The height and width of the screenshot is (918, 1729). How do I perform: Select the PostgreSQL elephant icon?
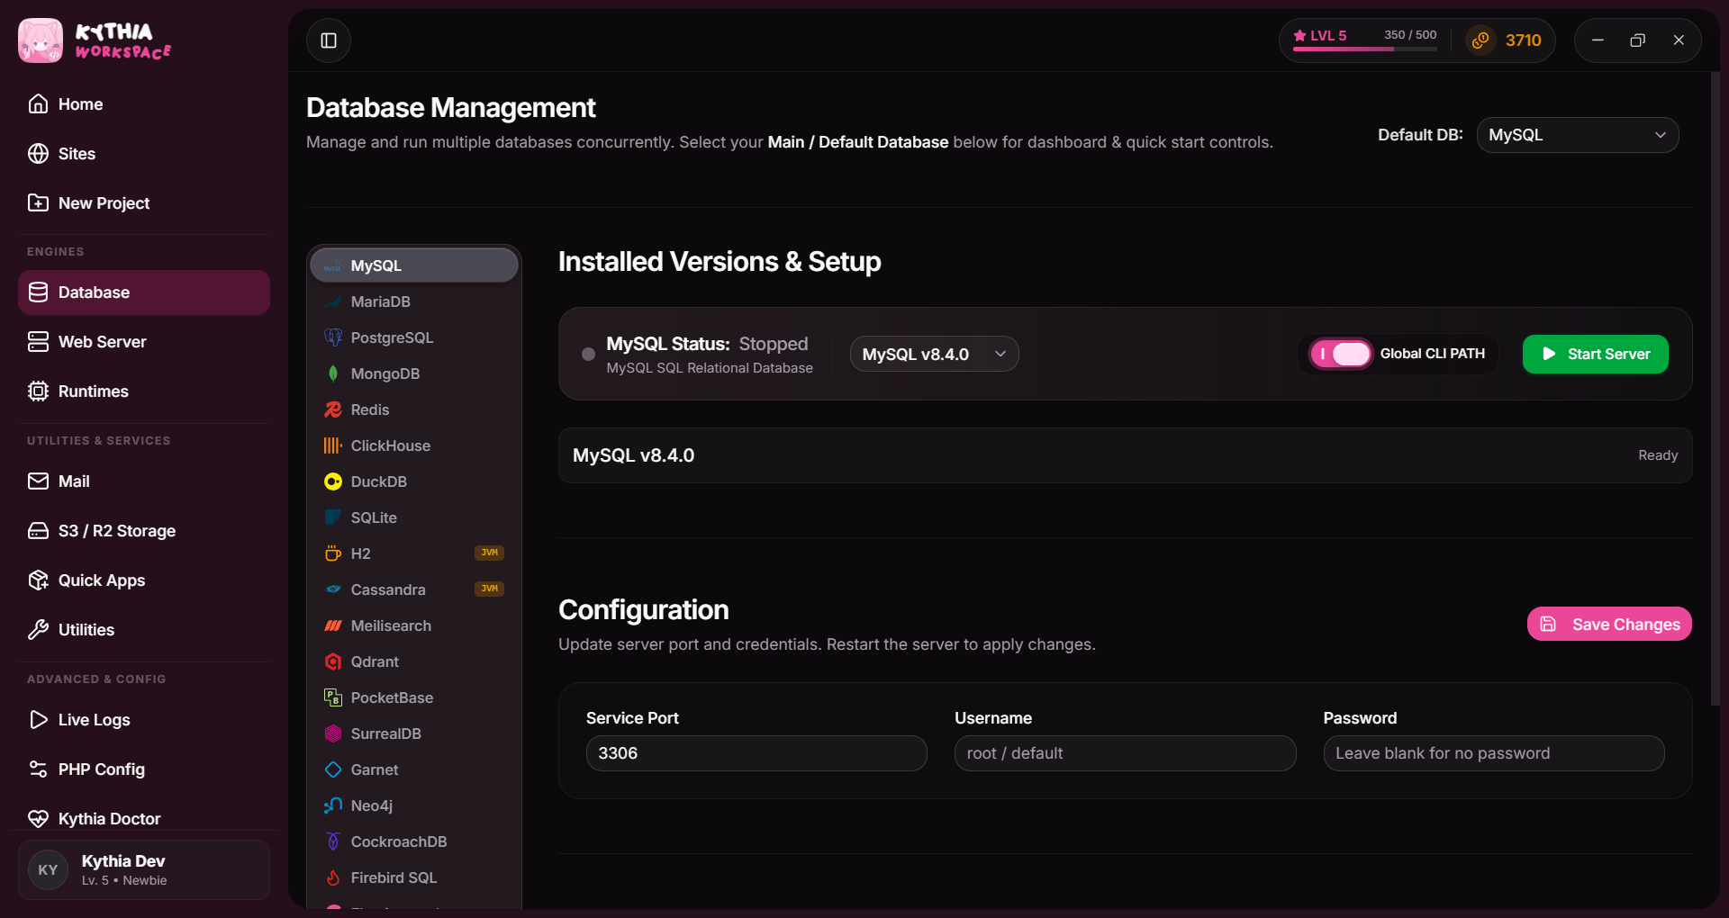click(x=333, y=337)
